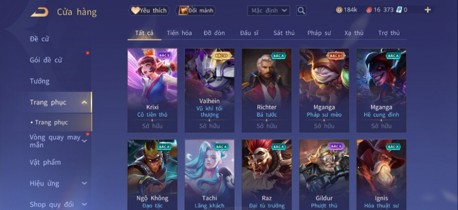Open Đổi mảnh fragment exchange
Image resolution: width=458 pixels, height=210 pixels.
tap(195, 11)
